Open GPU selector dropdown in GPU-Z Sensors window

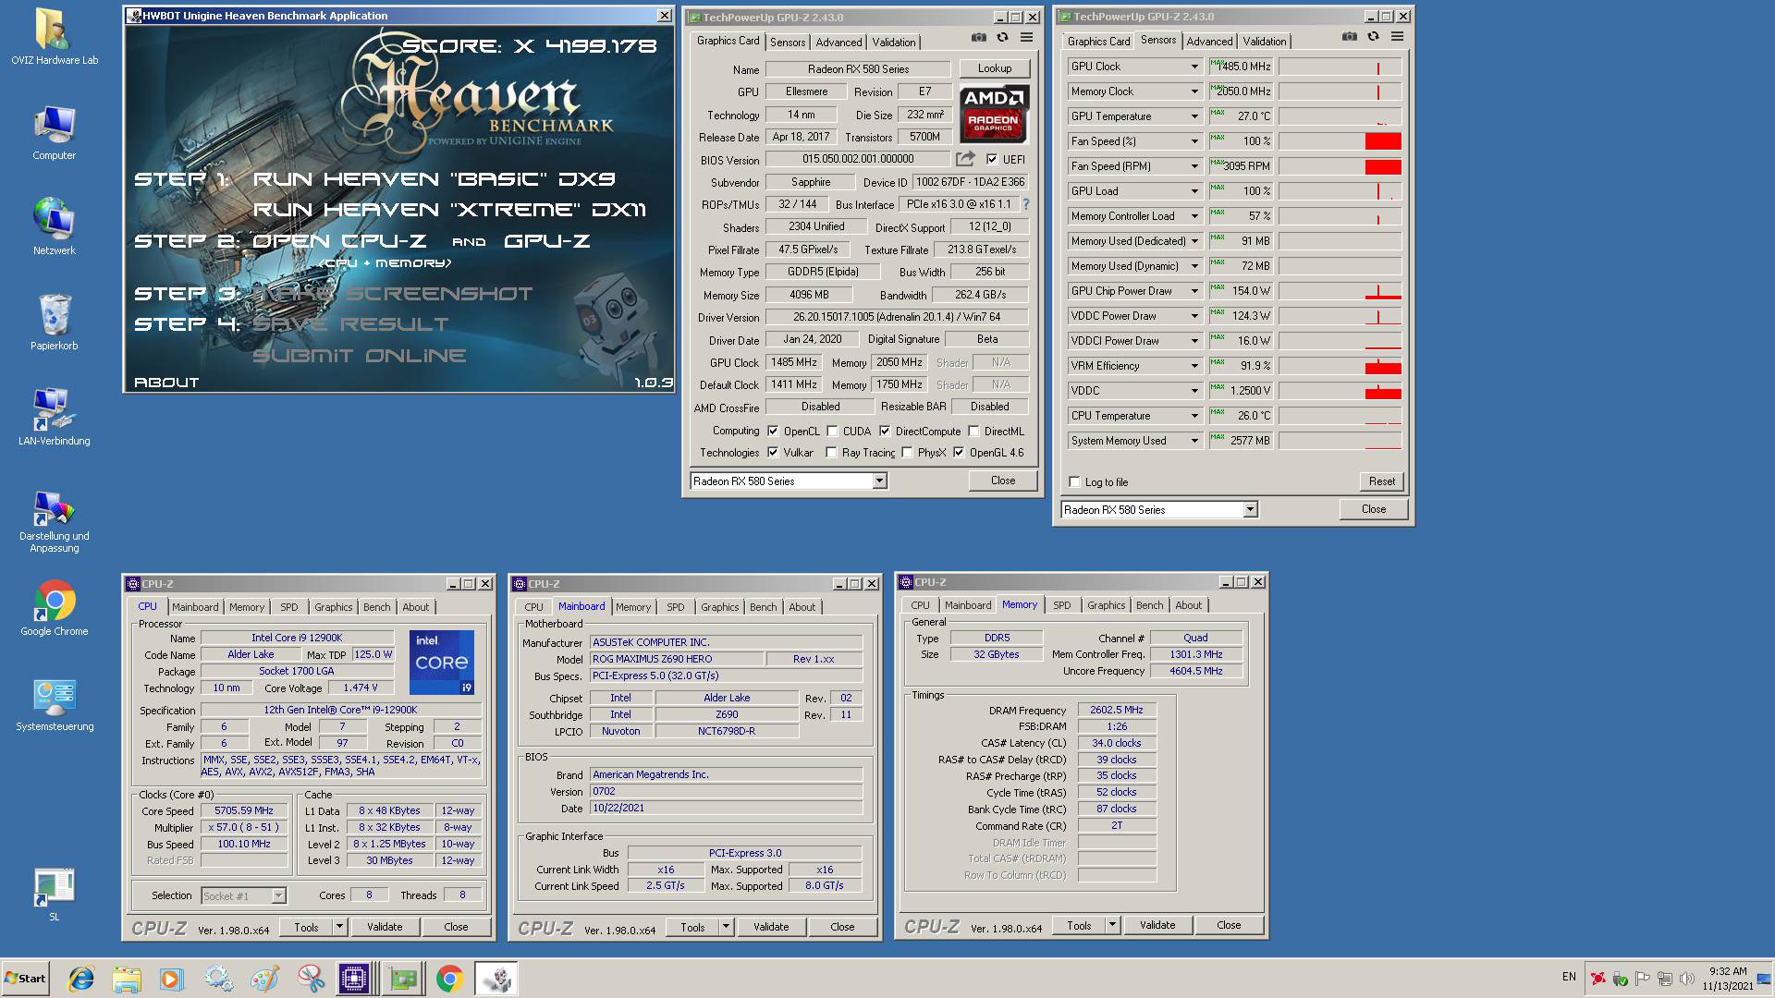1250,510
